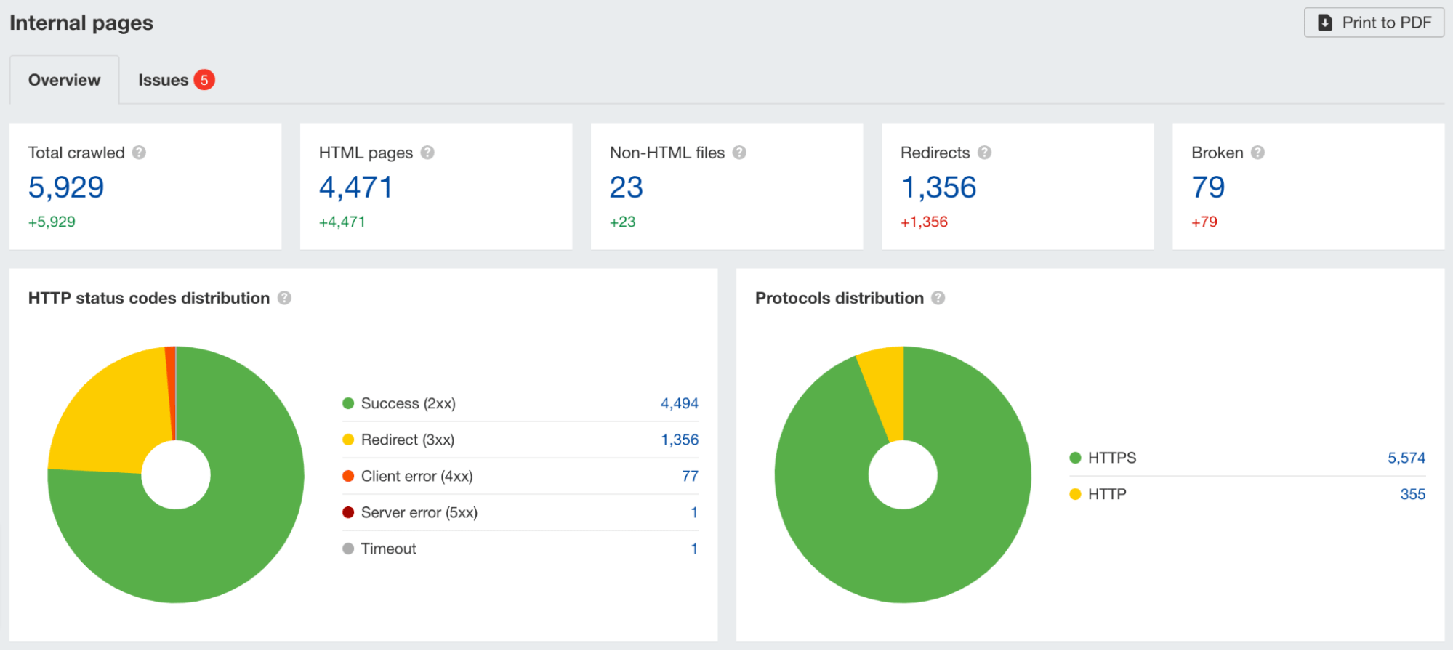Open the Non-HTML files help tooltip icon
The image size is (1453, 651).
pyautogui.click(x=739, y=153)
